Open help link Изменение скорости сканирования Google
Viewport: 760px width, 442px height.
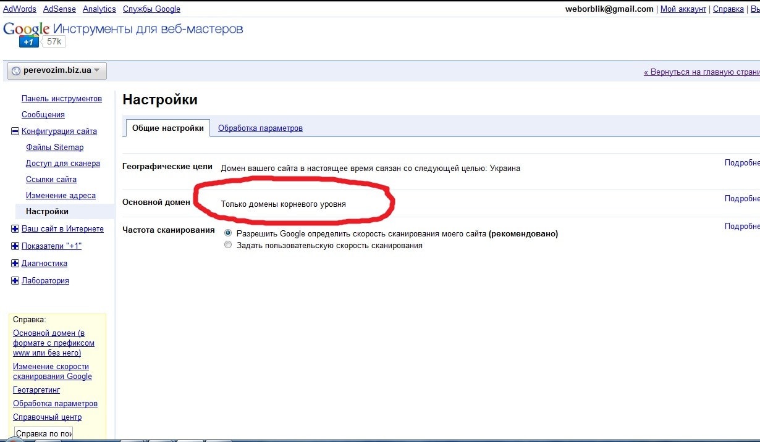click(x=53, y=372)
